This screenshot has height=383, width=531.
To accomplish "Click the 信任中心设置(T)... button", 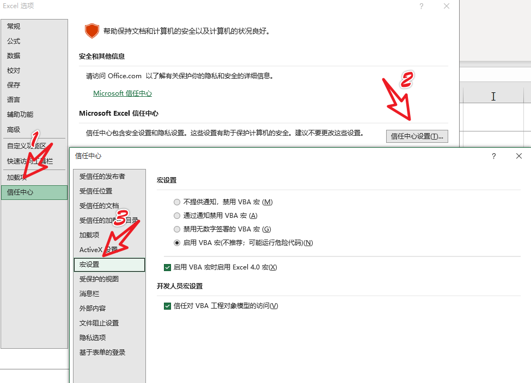I will pyautogui.click(x=417, y=136).
